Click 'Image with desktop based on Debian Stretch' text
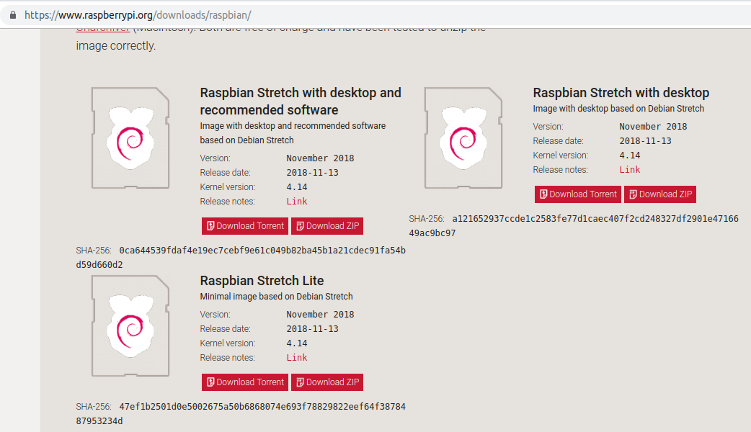The height and width of the screenshot is (432, 751). coord(618,109)
